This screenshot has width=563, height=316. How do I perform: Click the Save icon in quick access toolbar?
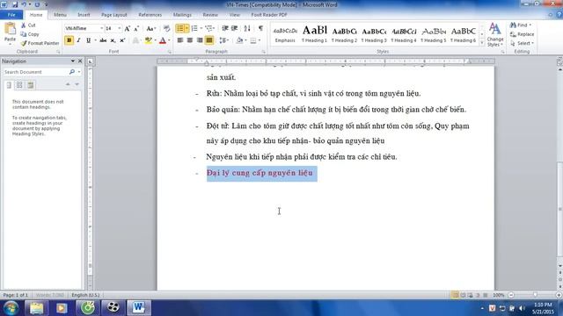click(15, 4)
